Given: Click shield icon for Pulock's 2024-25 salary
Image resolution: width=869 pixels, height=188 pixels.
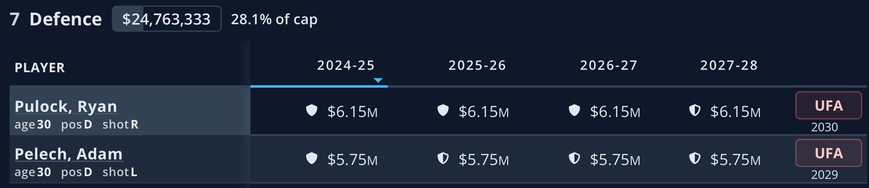Looking at the screenshot, I should pyautogui.click(x=311, y=110).
